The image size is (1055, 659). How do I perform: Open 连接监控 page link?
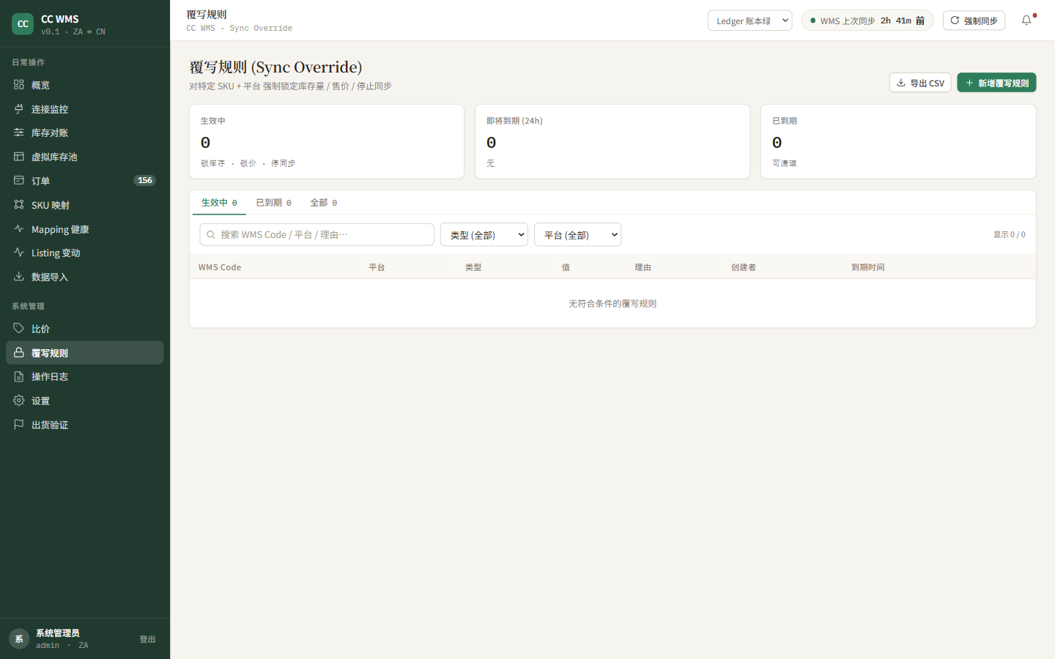pos(85,109)
